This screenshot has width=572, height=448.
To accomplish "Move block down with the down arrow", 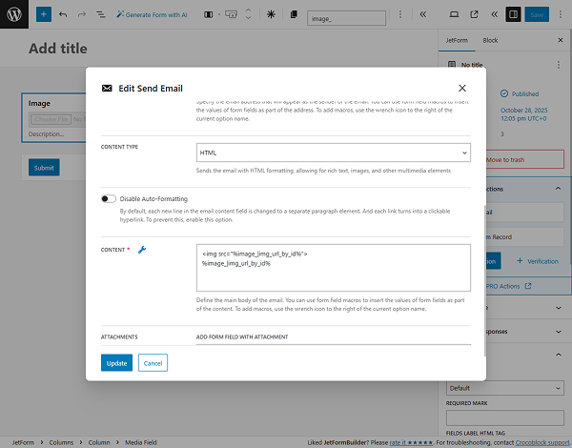I will point(249,18).
